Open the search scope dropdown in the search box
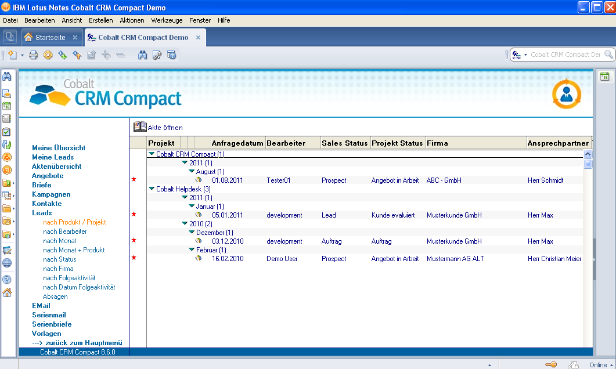The height and width of the screenshot is (369, 616). coord(525,55)
